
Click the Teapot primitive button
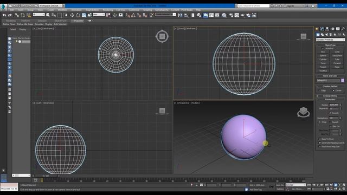pyautogui.click(x=323, y=67)
